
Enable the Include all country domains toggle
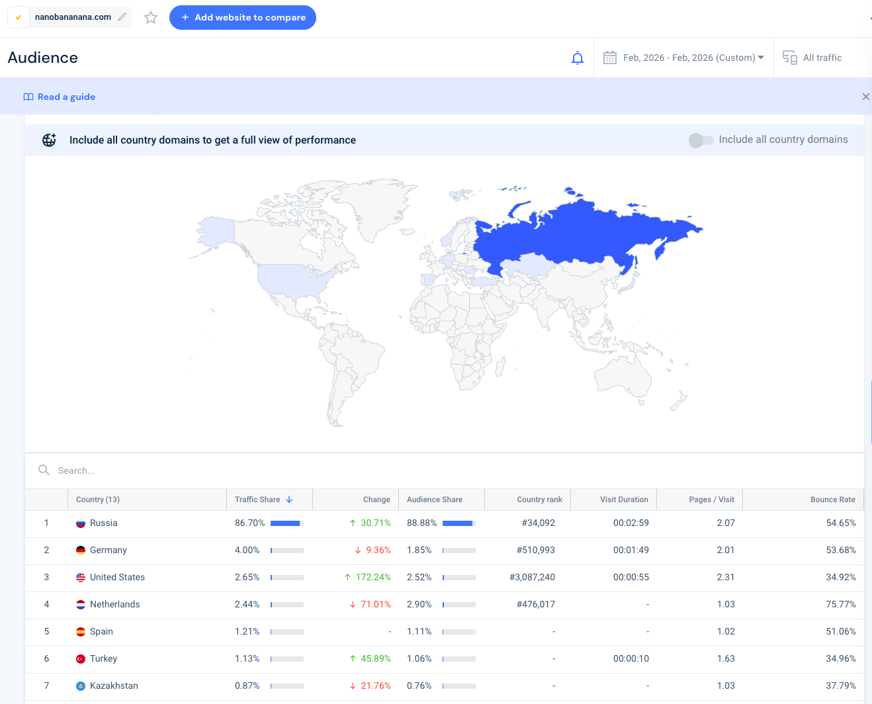pos(701,140)
